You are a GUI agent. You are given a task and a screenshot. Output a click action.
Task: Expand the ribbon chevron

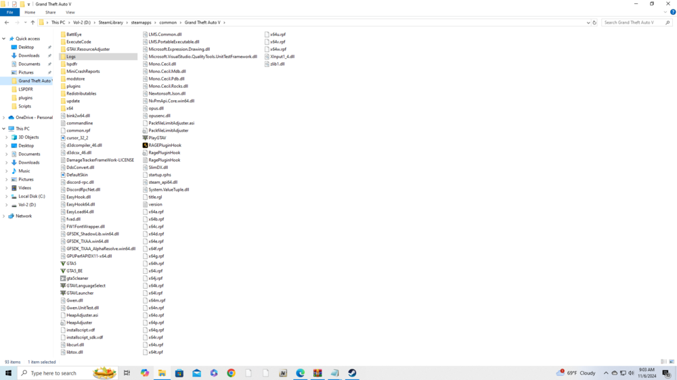tap(665, 12)
